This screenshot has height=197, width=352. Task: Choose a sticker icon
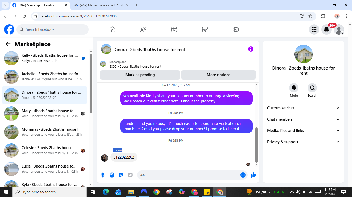pos(121,175)
